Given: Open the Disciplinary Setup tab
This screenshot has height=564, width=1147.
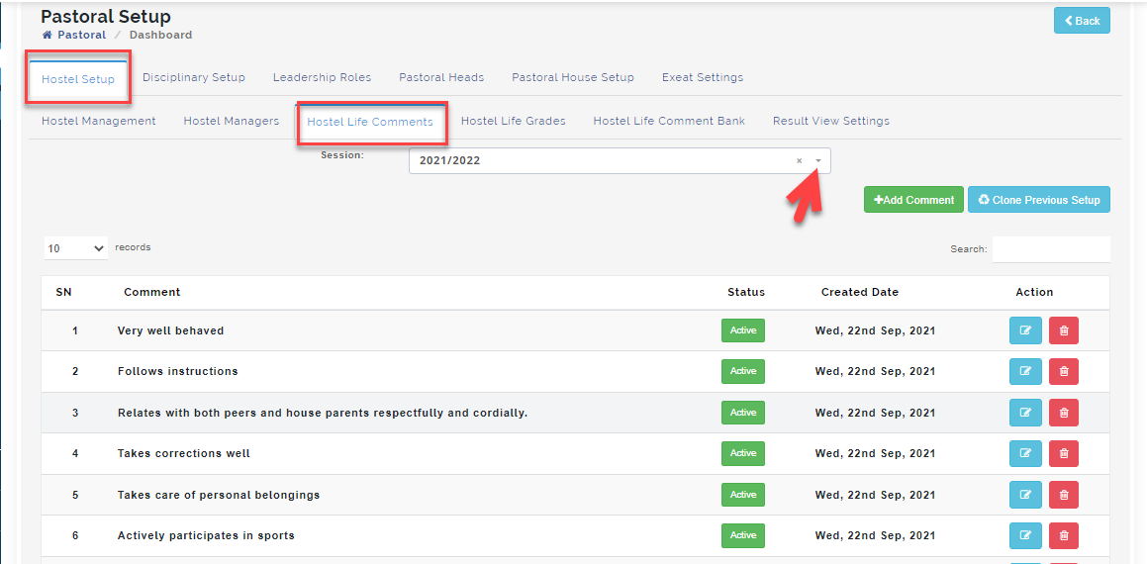Looking at the screenshot, I should click(194, 77).
